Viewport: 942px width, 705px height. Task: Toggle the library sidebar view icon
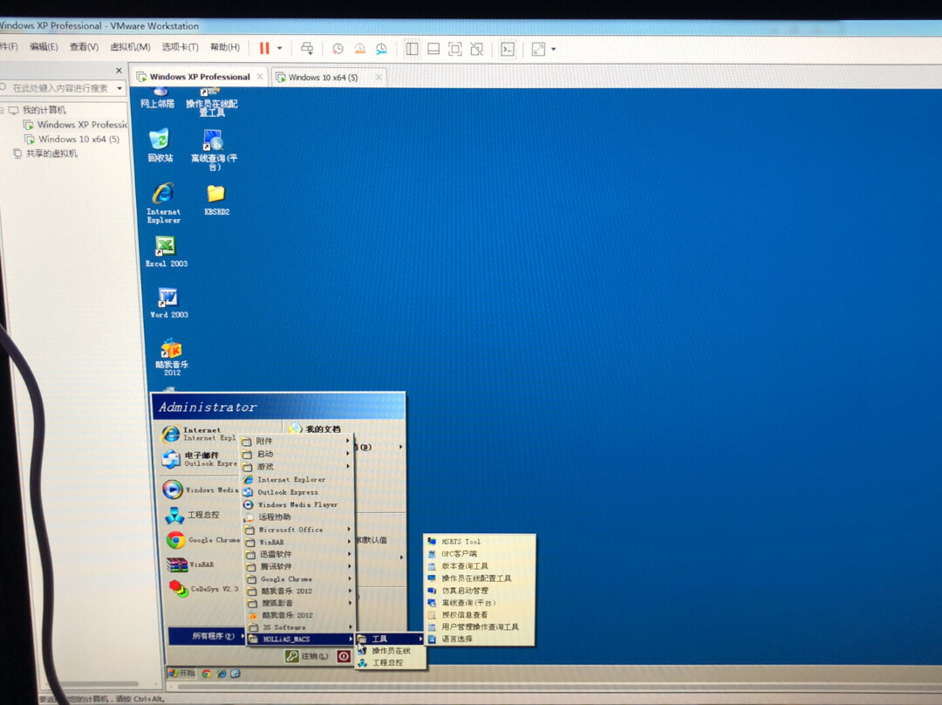(x=412, y=49)
